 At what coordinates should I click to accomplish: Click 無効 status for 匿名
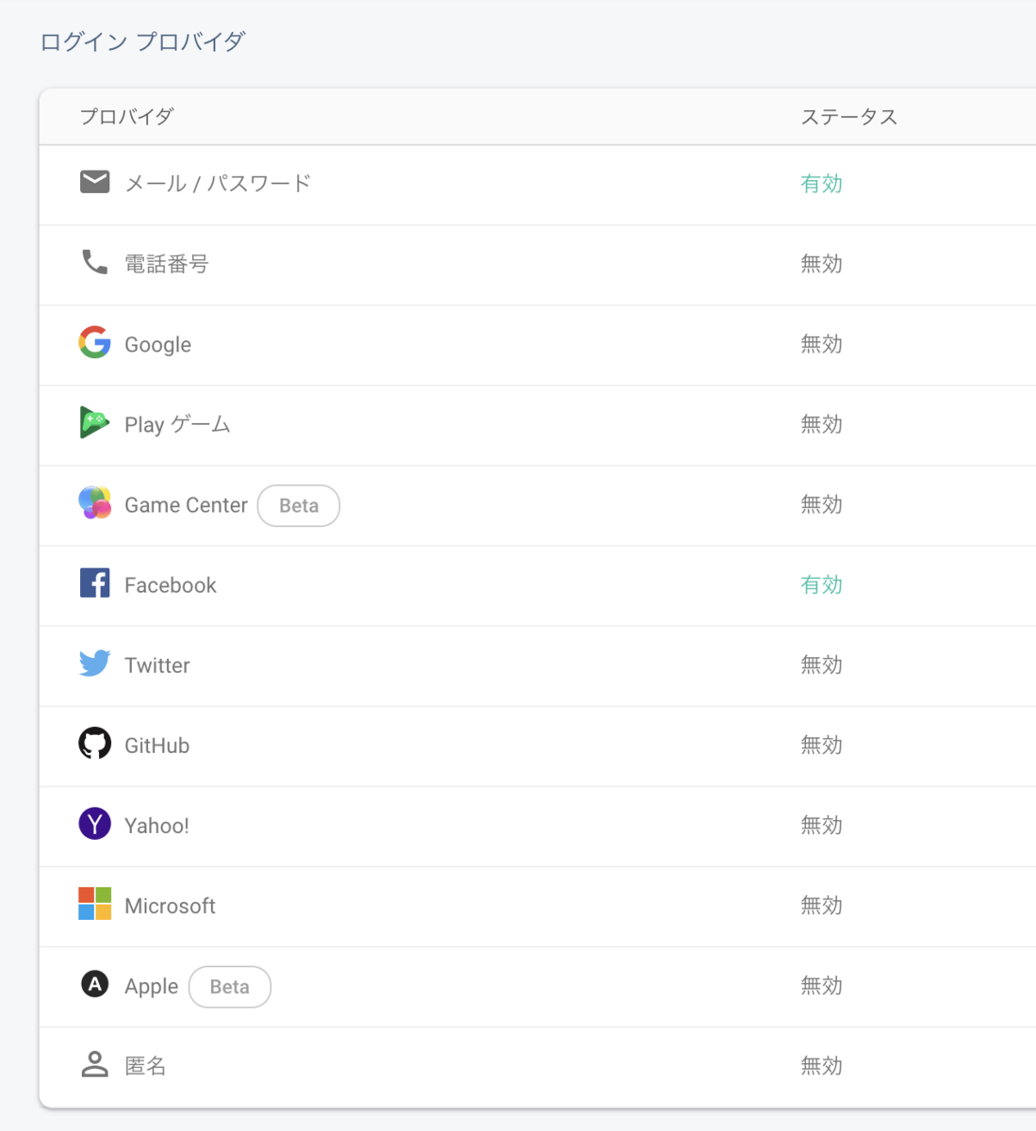coord(821,1065)
